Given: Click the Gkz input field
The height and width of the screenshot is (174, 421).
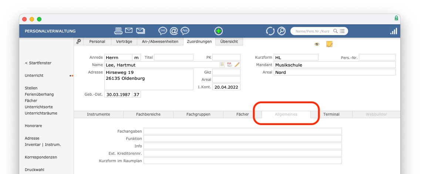Looking at the screenshot, I should [226, 72].
